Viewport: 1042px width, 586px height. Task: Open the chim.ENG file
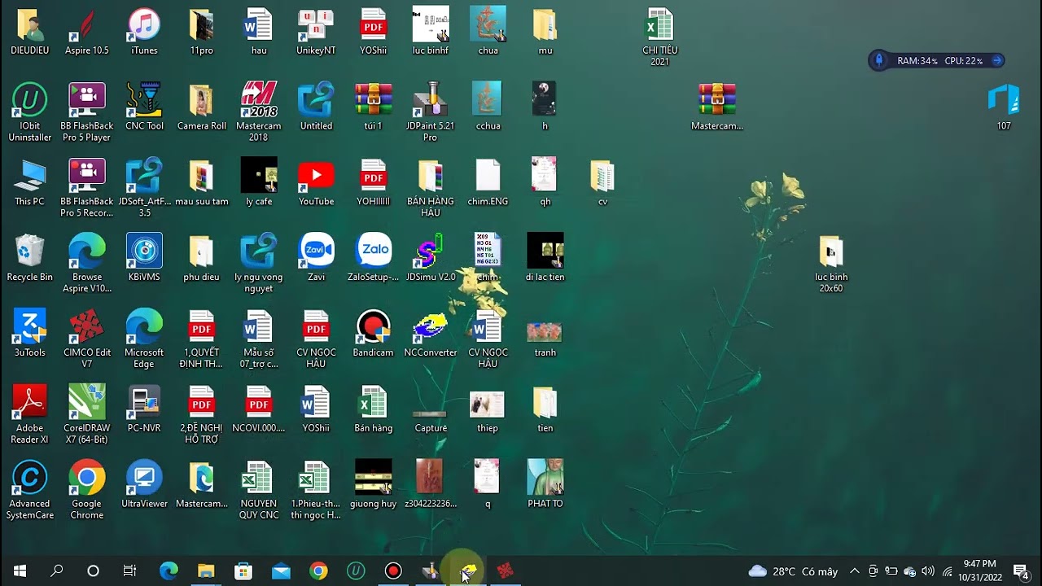488,182
